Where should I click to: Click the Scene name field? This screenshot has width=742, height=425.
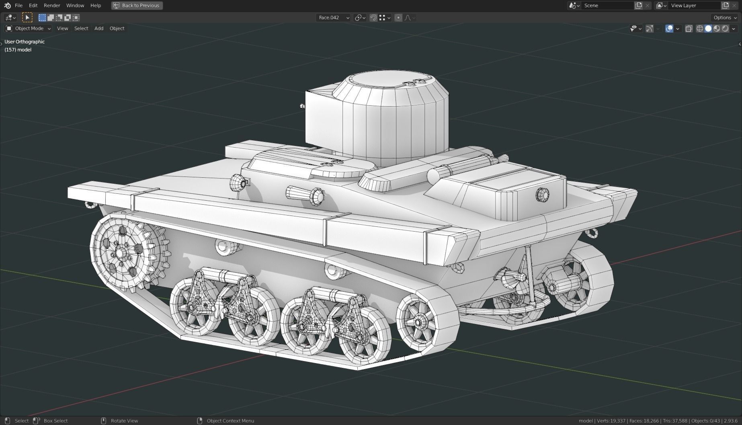click(x=607, y=6)
